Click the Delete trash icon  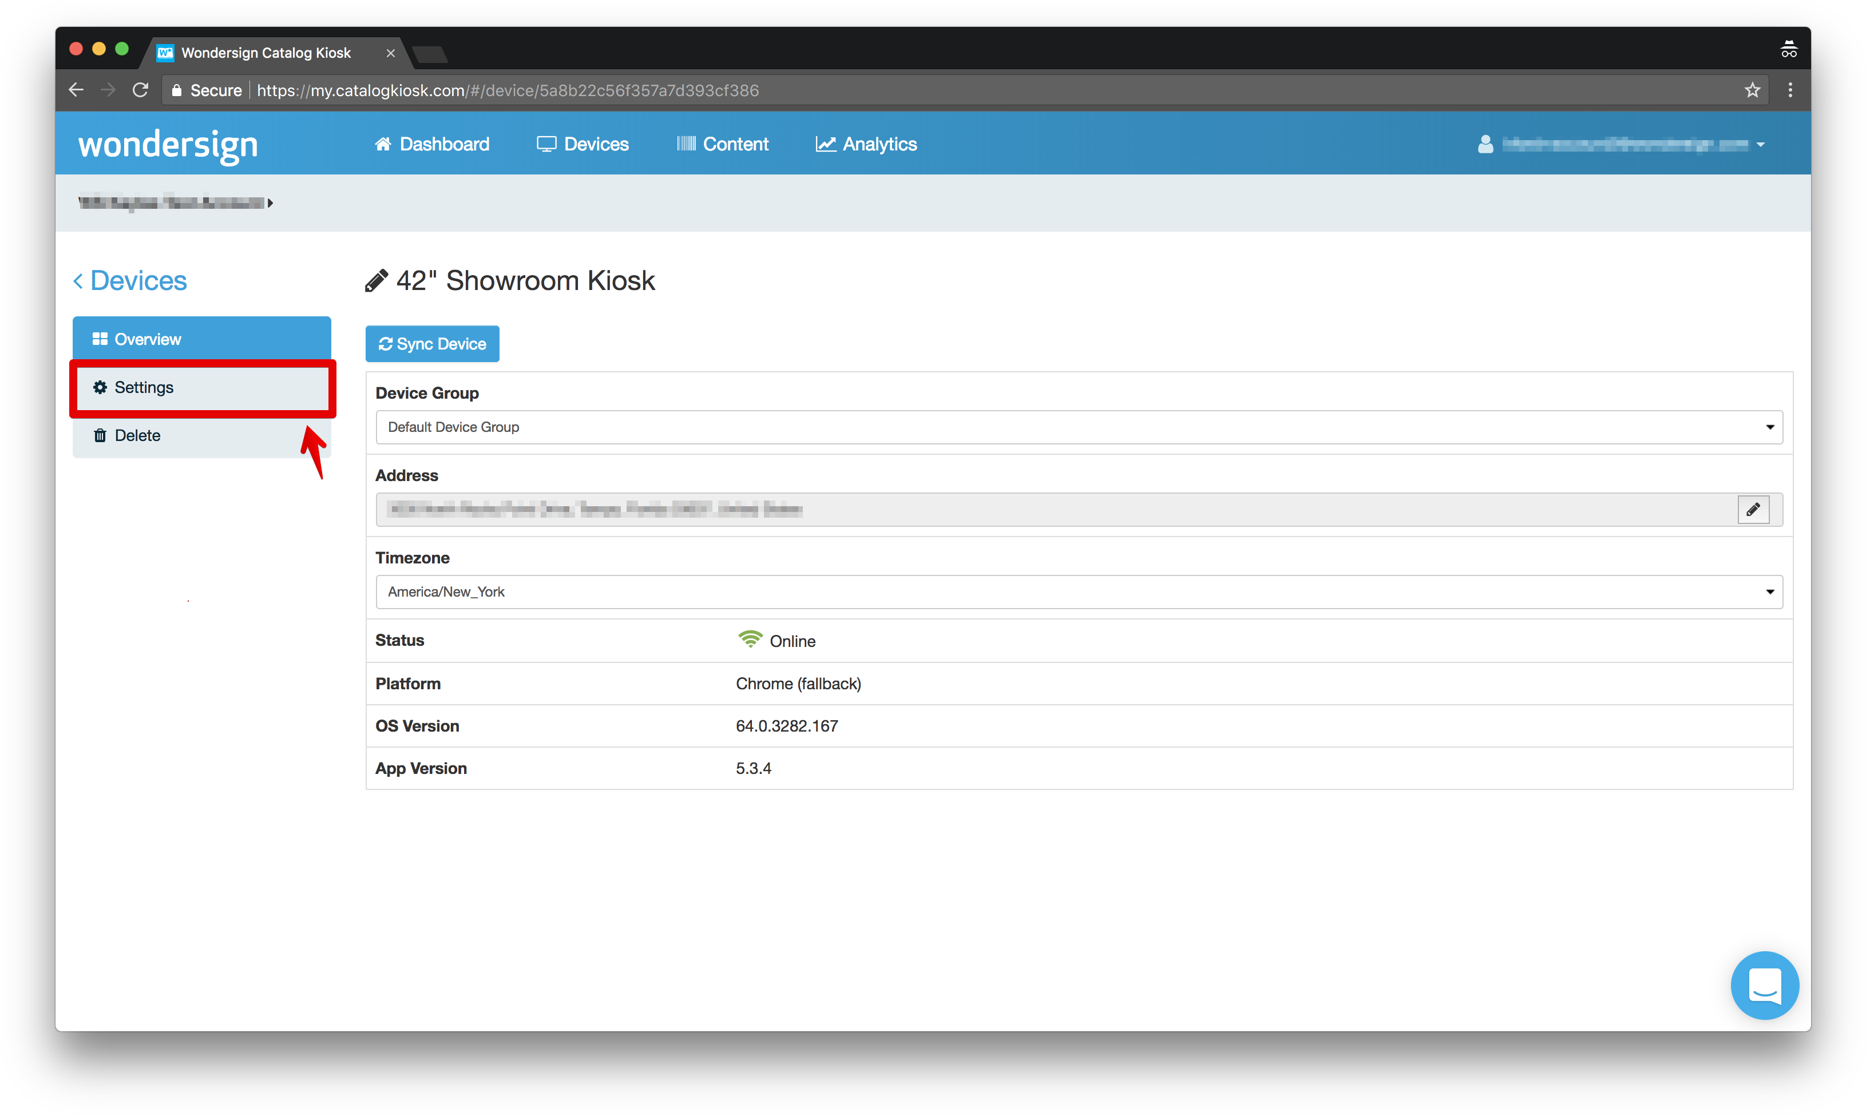coord(100,435)
